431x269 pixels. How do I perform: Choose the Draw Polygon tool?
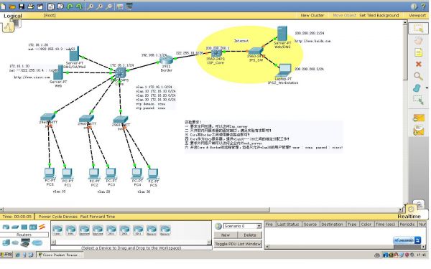click(417, 88)
